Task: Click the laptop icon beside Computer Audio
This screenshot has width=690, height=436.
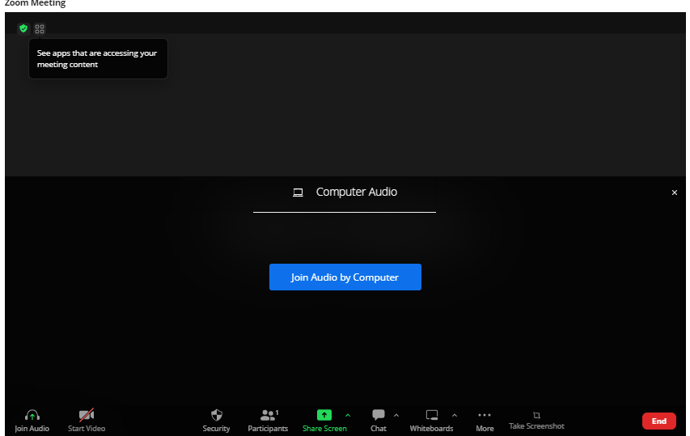Action: (x=298, y=193)
